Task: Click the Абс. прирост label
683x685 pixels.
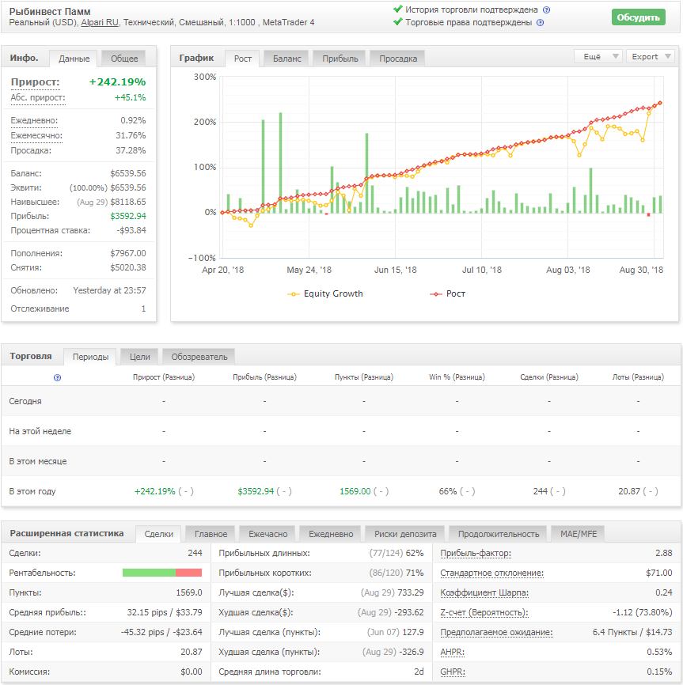Action: (x=38, y=98)
